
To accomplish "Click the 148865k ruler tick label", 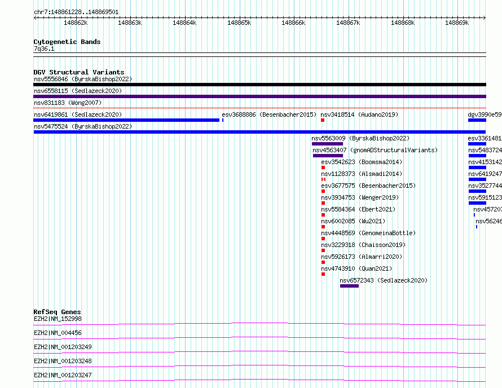I will [239, 23].
